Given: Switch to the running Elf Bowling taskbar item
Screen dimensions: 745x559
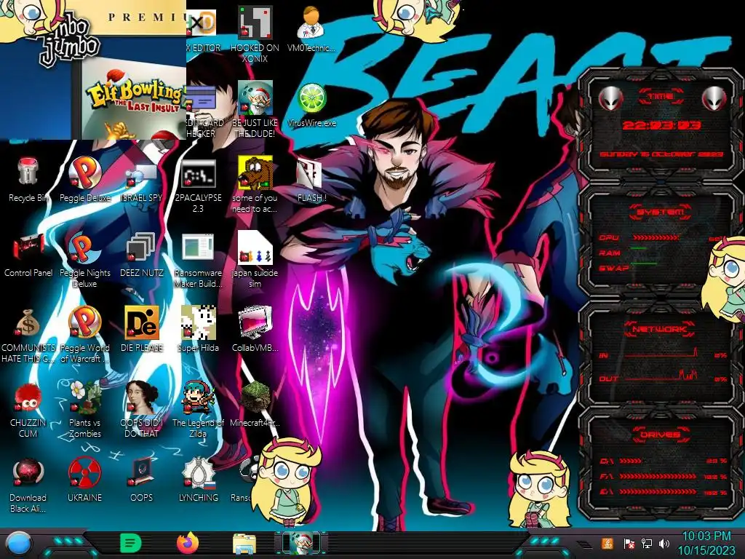Looking at the screenshot, I should coord(301,543).
